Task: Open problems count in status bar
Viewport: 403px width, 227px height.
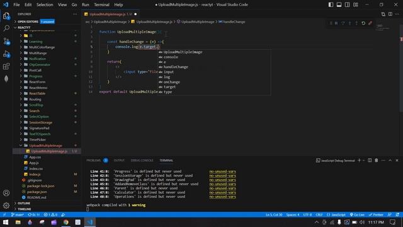Action: [x=50, y=214]
